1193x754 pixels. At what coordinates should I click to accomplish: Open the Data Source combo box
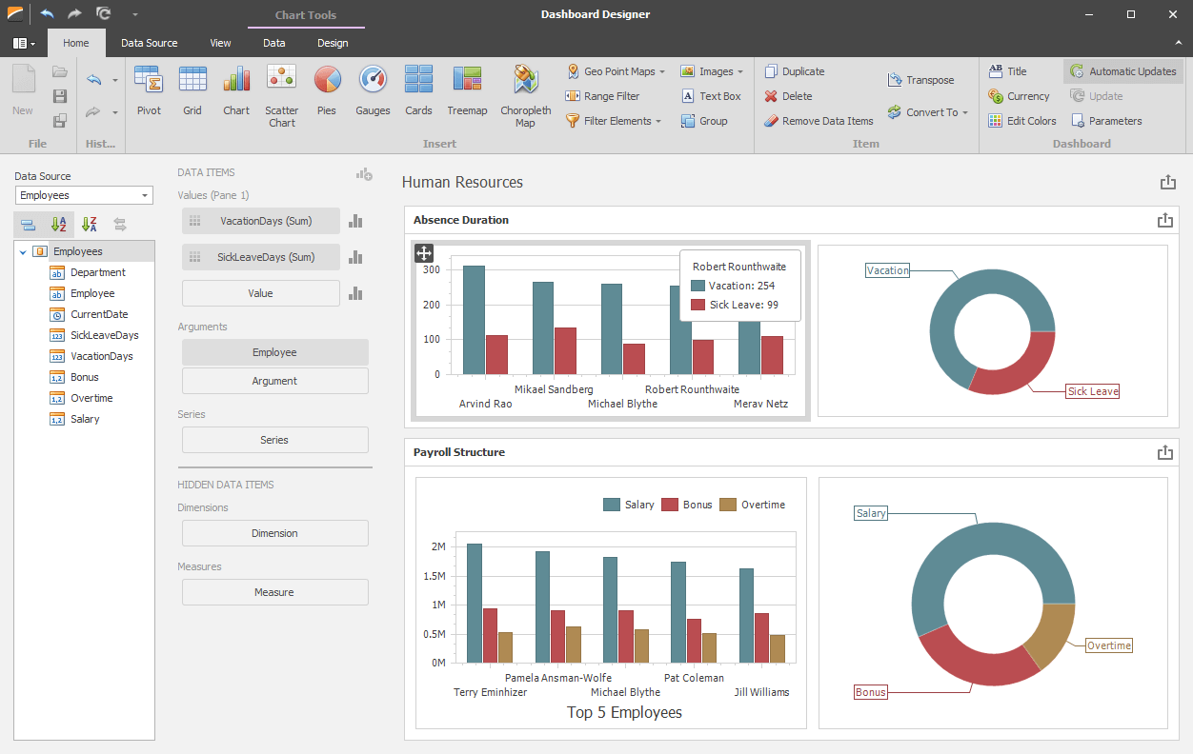point(84,195)
